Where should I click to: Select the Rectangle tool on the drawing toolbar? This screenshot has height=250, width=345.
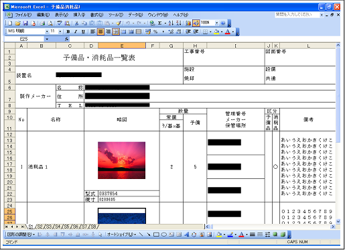click(x=156, y=235)
